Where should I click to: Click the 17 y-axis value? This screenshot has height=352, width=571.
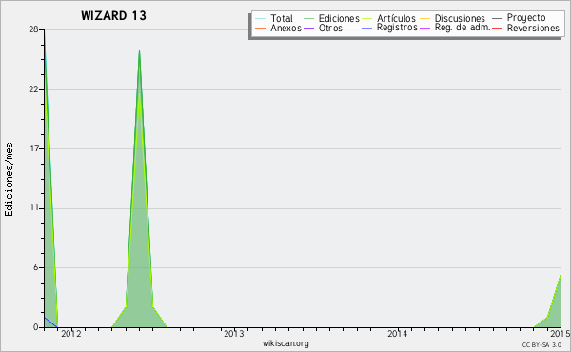34,148
